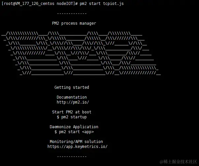Open the http://pm2.io/ link
The width and height of the screenshot is (199, 166).
pos(73,102)
